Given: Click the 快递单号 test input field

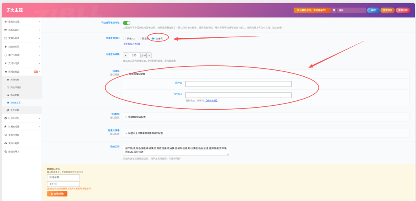Looking at the screenshot, I should pos(63,177).
